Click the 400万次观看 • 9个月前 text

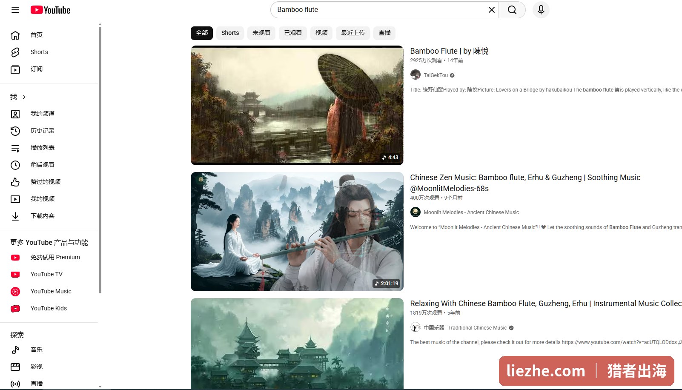[x=436, y=198]
